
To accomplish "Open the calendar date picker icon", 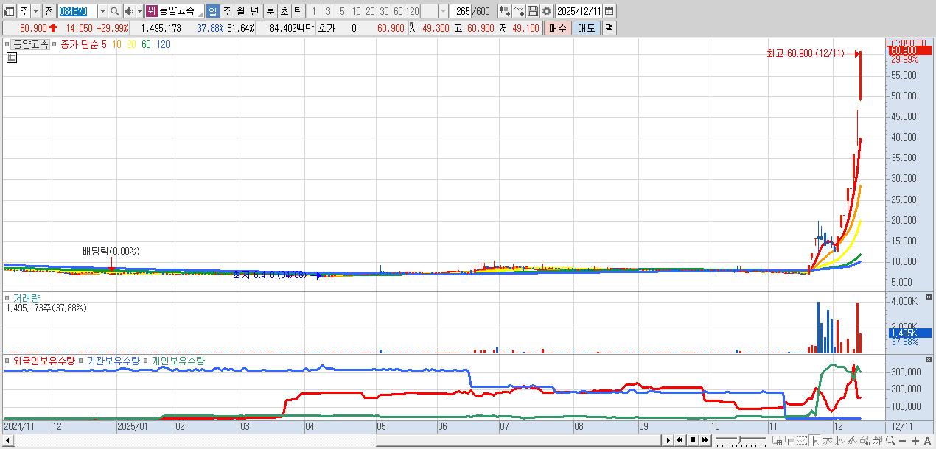I will pos(611,11).
